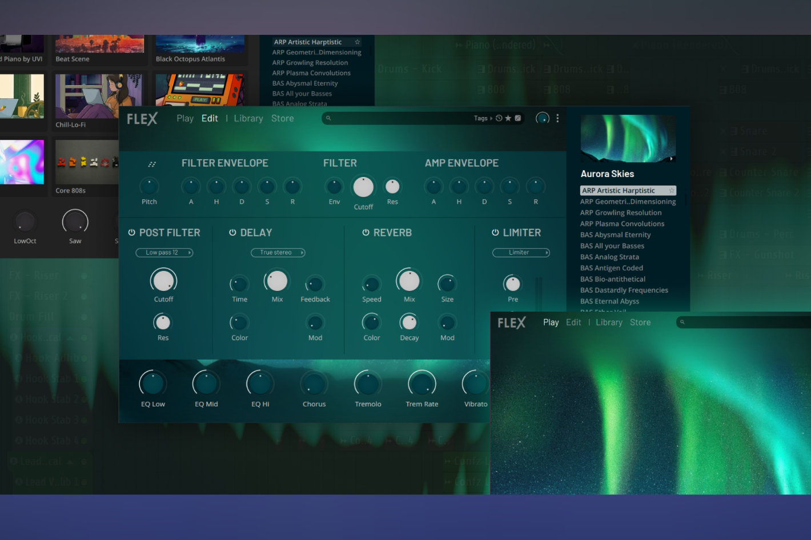The image size is (811, 540).
Task: Click the EQ Mid knob
Action: pos(206,384)
